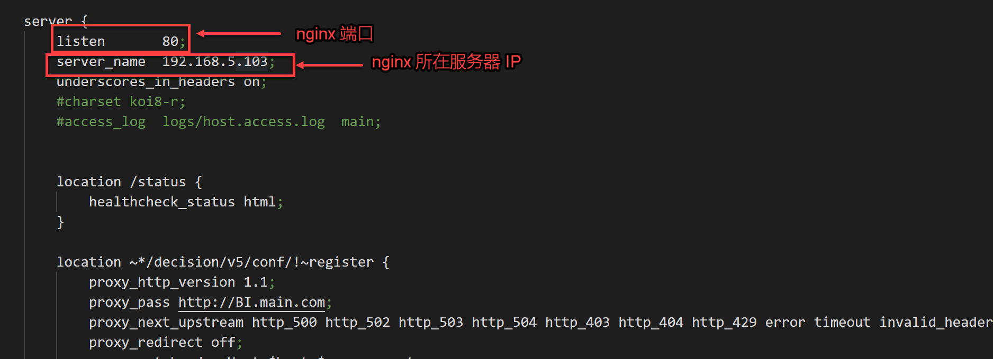Screen dimensions: 993x359
Task: Click the proxy_pass keyword
Action: pos(129,303)
